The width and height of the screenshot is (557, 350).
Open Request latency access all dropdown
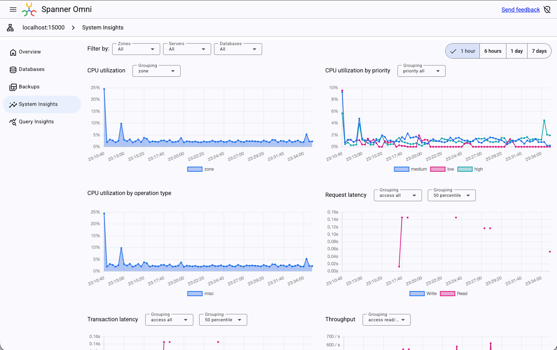(x=398, y=195)
